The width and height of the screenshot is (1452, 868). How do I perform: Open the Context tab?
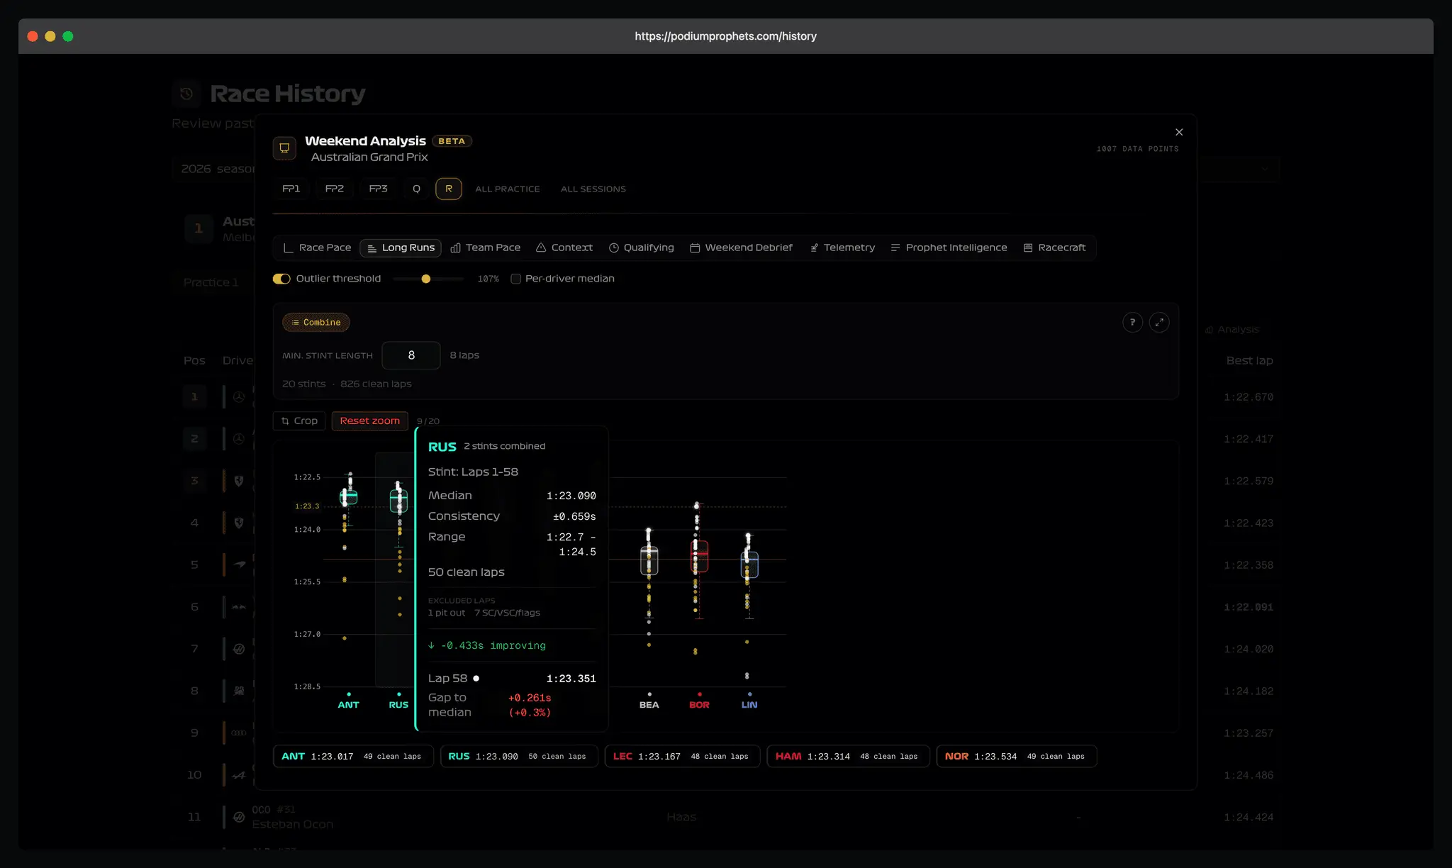[564, 247]
